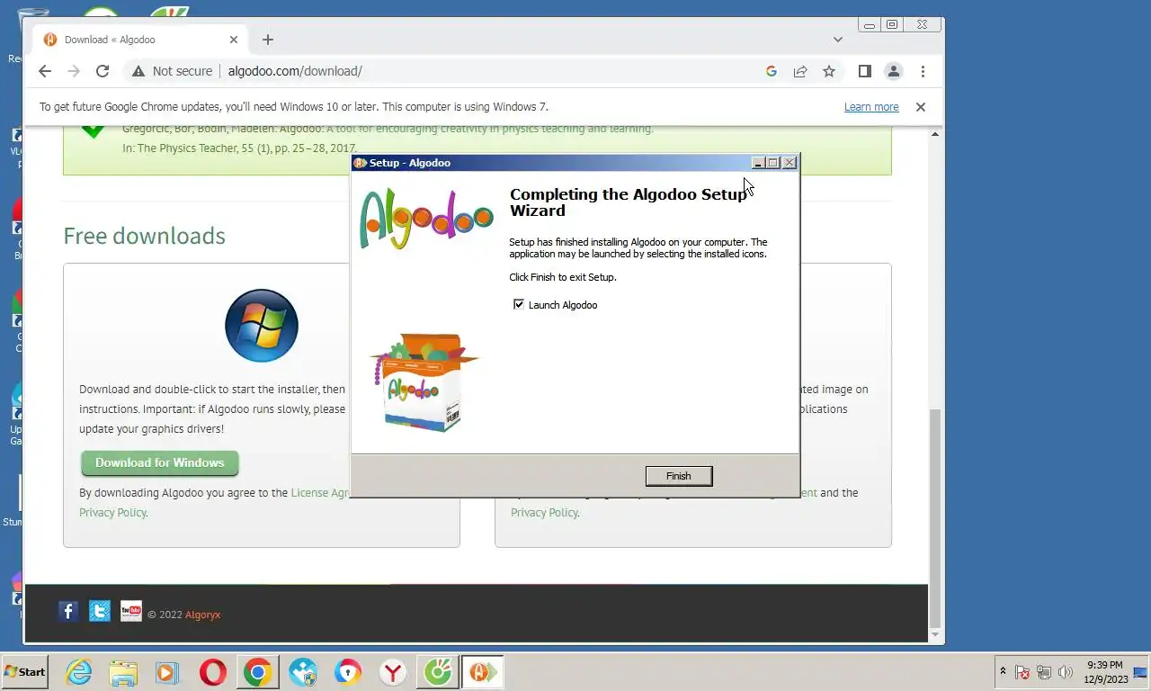Screen dimensions: 1151x691
Task: Switch to Google Chrome on taskbar
Action: [x=257, y=672]
